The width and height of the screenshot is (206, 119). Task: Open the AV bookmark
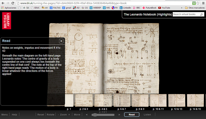(x=45, y=8)
